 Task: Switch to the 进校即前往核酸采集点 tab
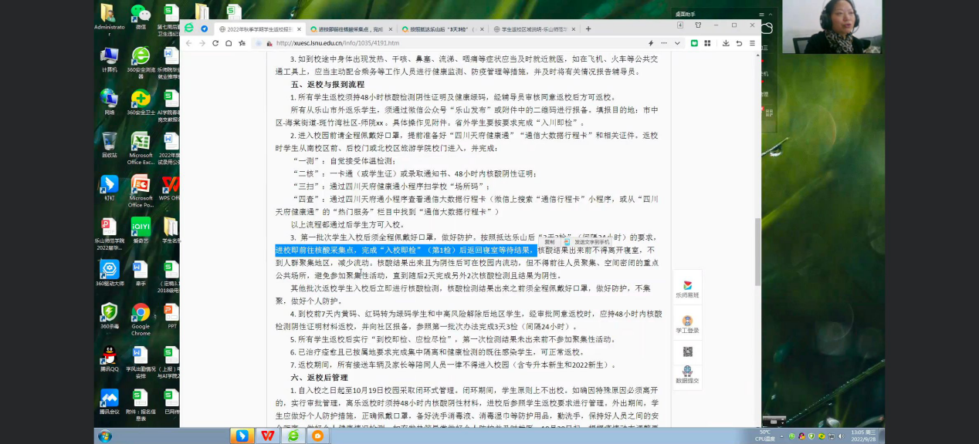(351, 29)
